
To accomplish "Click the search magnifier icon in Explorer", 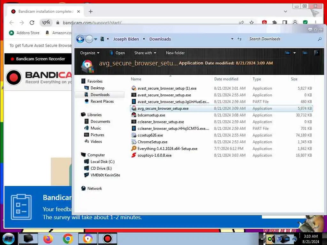I will pos(319,39).
